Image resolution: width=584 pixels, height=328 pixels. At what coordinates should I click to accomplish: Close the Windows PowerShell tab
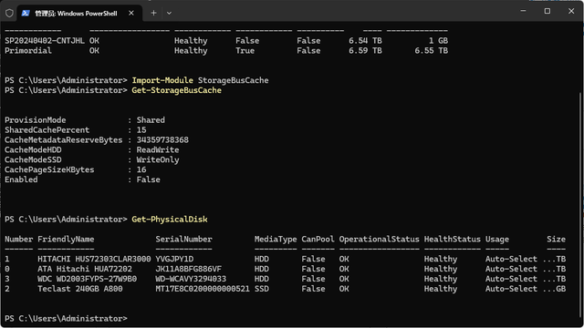(x=131, y=13)
